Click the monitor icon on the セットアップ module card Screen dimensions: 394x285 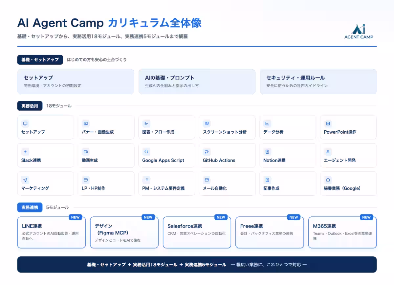click(x=25, y=123)
